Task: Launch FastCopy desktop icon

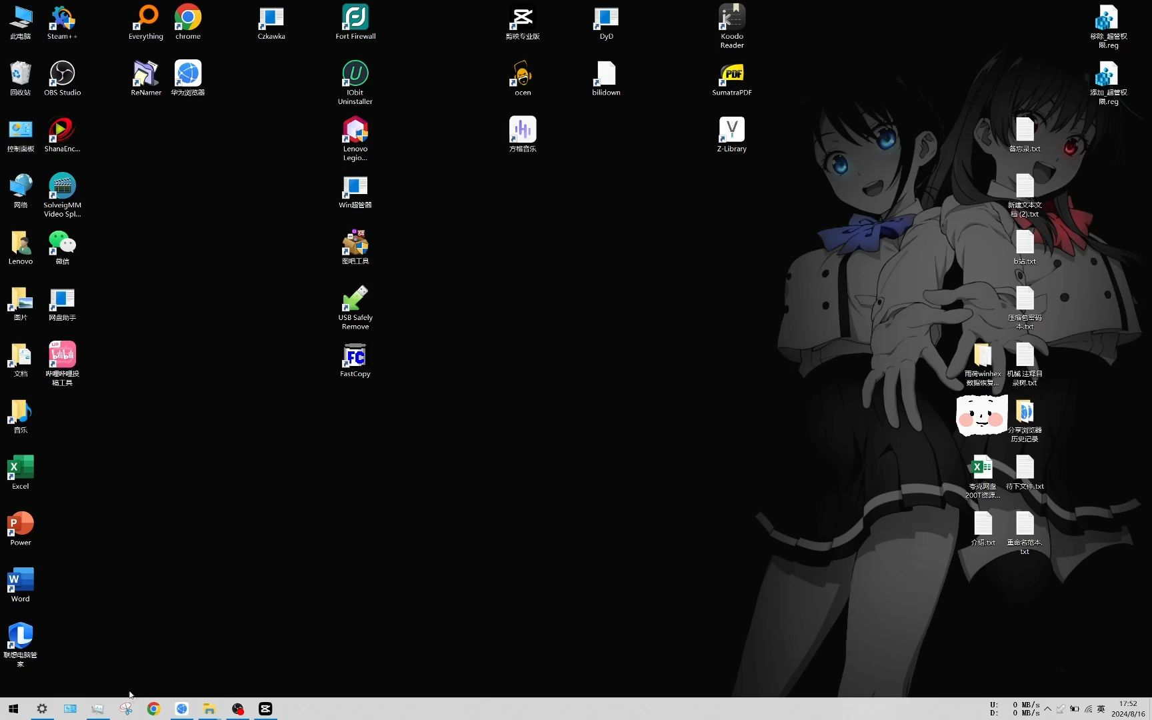Action: (x=355, y=359)
